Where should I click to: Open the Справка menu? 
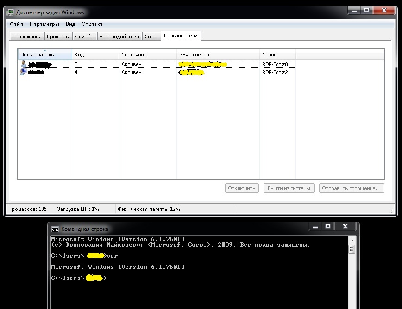pos(92,24)
